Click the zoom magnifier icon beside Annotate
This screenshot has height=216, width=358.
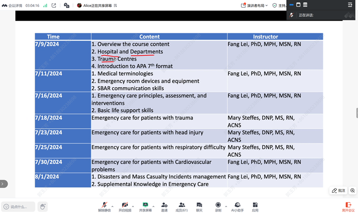[x=352, y=191]
